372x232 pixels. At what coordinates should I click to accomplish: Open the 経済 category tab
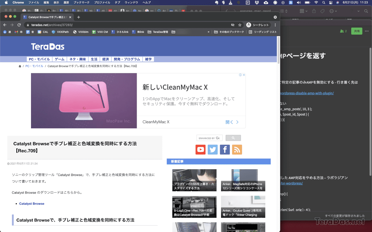coord(106,59)
